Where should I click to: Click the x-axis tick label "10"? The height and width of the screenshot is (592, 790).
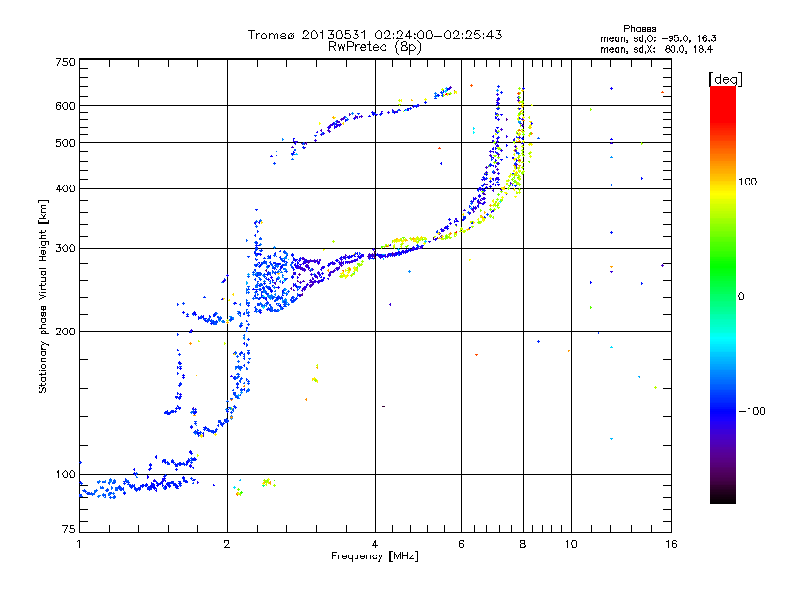click(x=571, y=544)
